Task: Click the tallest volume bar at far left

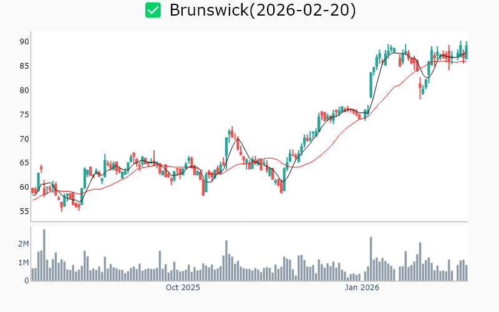Action: pos(44,255)
